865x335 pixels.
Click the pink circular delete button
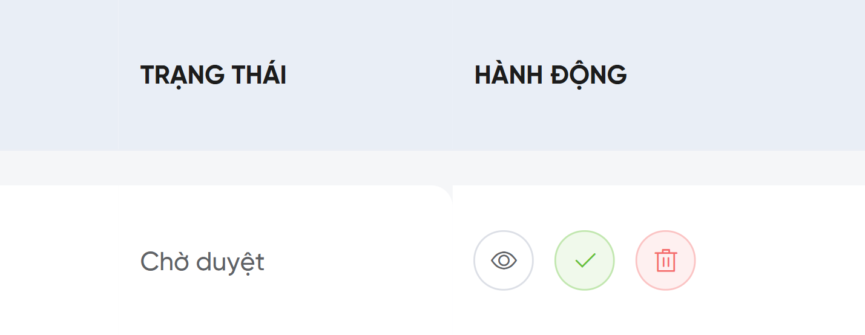tap(666, 260)
